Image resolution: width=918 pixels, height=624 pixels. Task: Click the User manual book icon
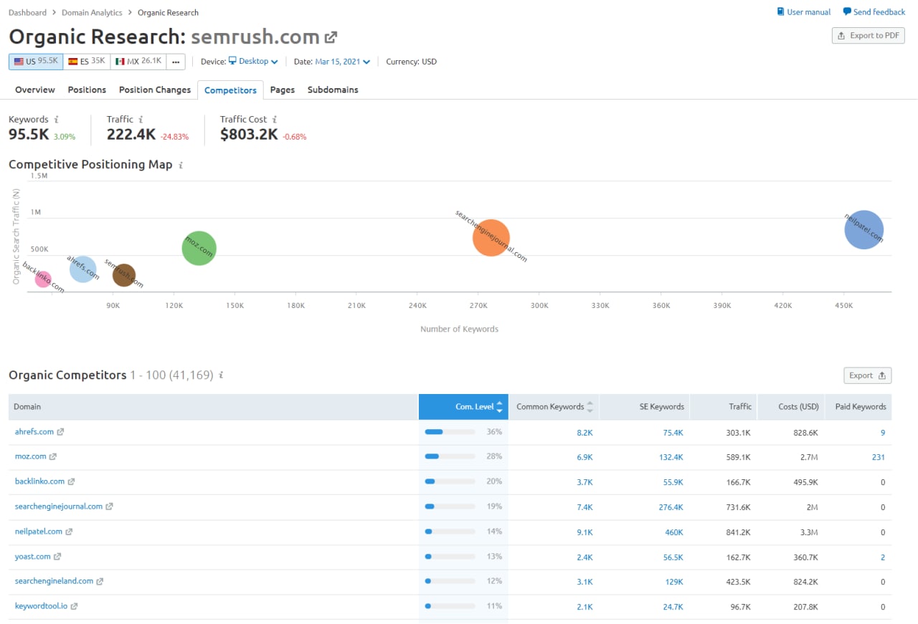[781, 12]
